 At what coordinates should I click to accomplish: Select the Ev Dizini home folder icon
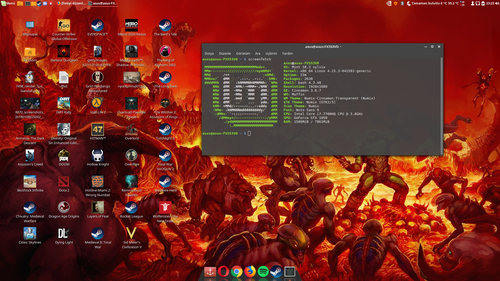pyautogui.click(x=30, y=54)
